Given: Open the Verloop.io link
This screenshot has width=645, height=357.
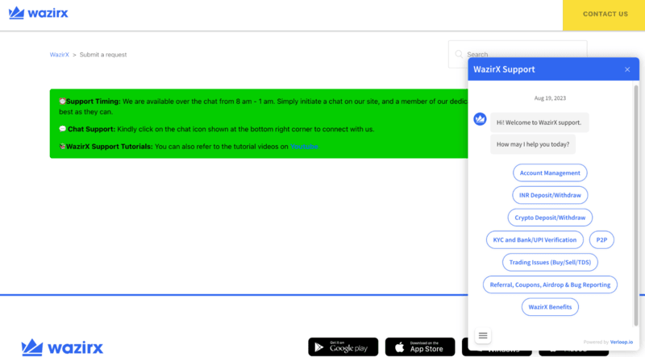Looking at the screenshot, I should click(x=621, y=342).
